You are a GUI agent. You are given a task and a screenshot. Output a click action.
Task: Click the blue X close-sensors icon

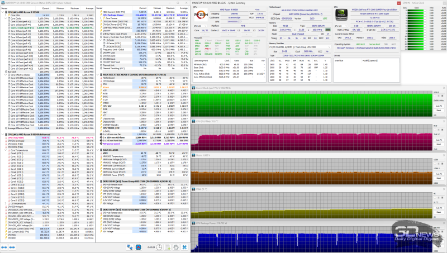184,247
